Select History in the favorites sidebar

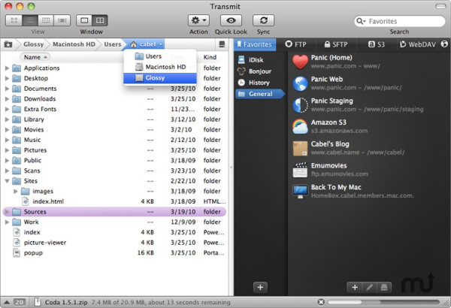258,82
